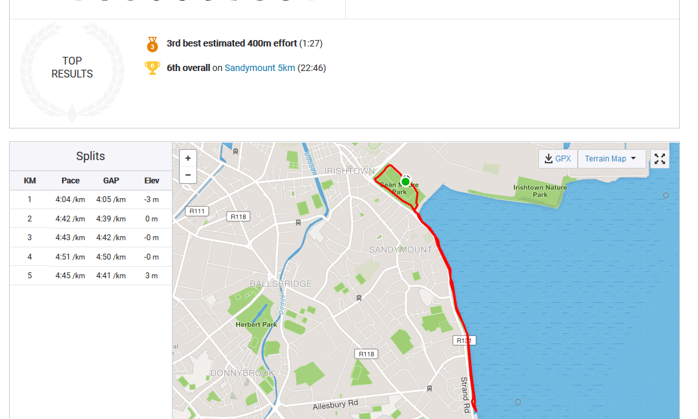This screenshot has height=419, width=698.
Task: Select the kilometer 3 split row
Action: (91, 238)
